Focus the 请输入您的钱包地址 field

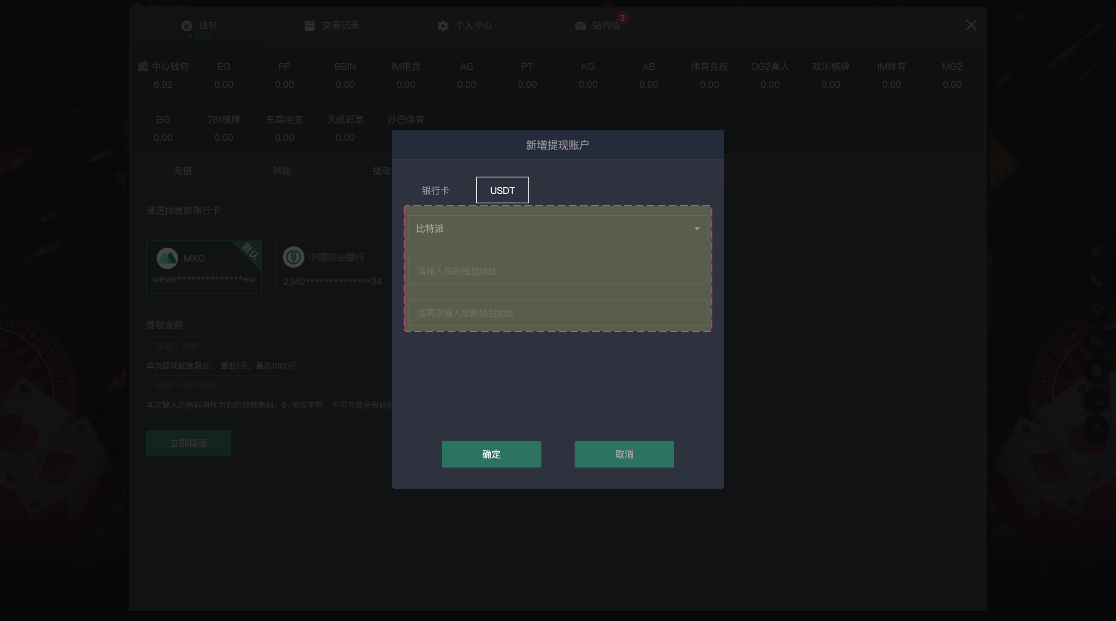click(557, 271)
